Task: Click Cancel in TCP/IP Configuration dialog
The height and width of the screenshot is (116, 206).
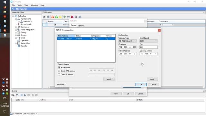Action: pos(153,84)
